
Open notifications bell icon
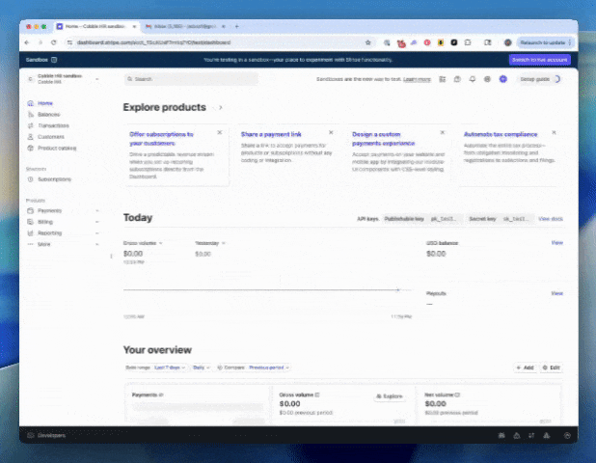pos(473,79)
